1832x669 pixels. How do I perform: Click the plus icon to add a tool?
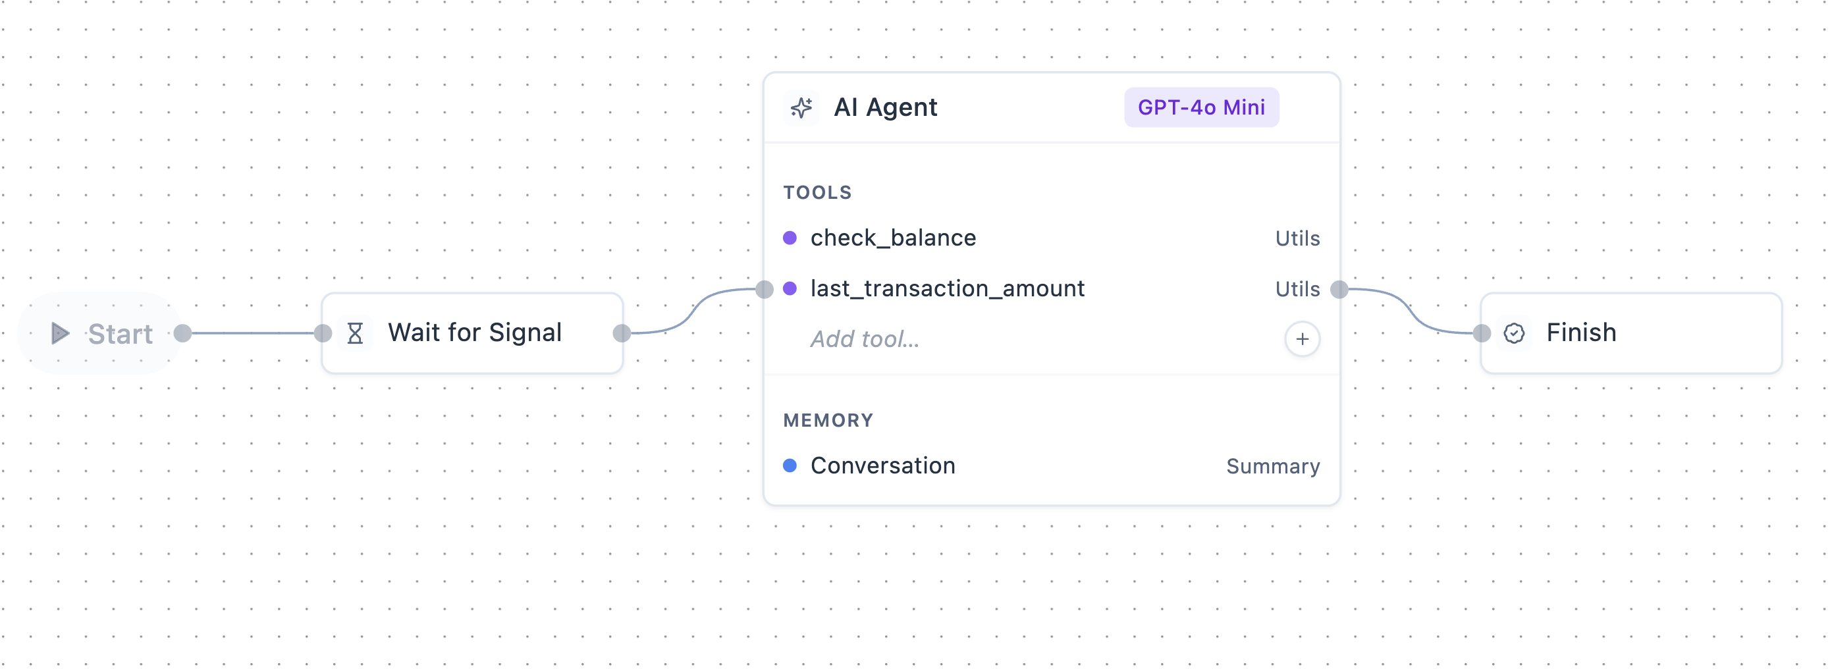point(1301,339)
